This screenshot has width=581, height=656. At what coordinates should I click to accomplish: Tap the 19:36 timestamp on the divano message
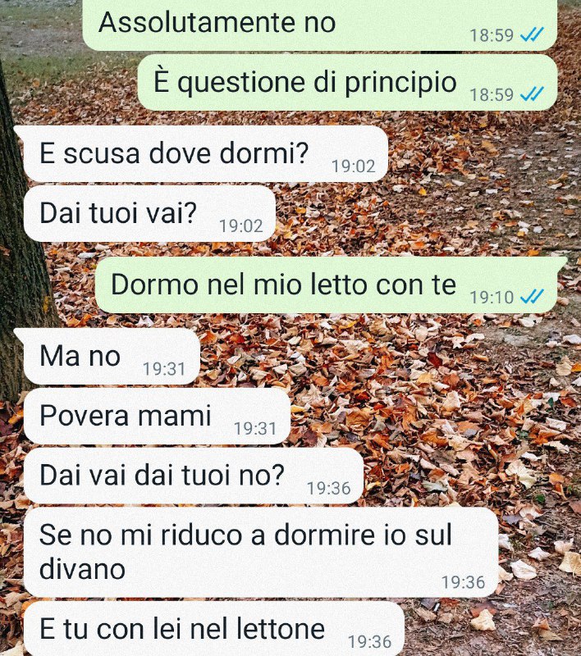(x=464, y=582)
